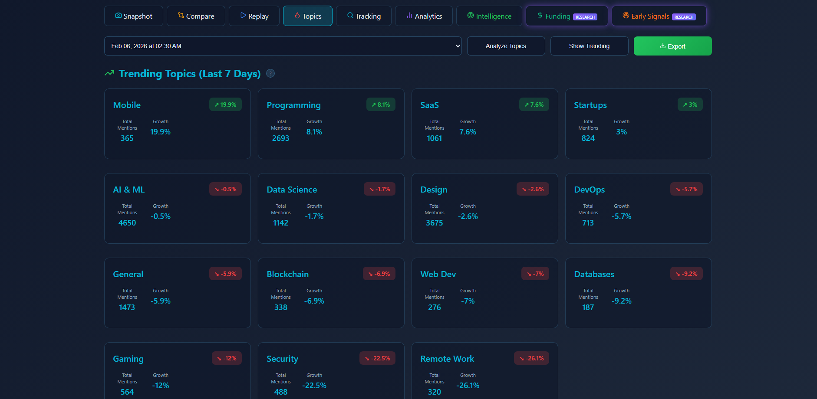Click the Replay play icon
The image size is (817, 399).
pos(243,16)
